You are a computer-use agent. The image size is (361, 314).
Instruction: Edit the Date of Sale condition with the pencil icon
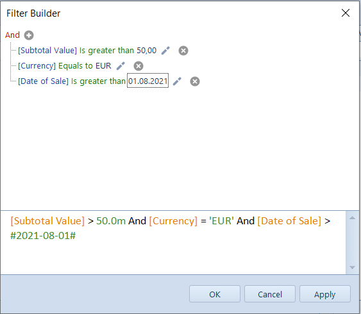177,81
